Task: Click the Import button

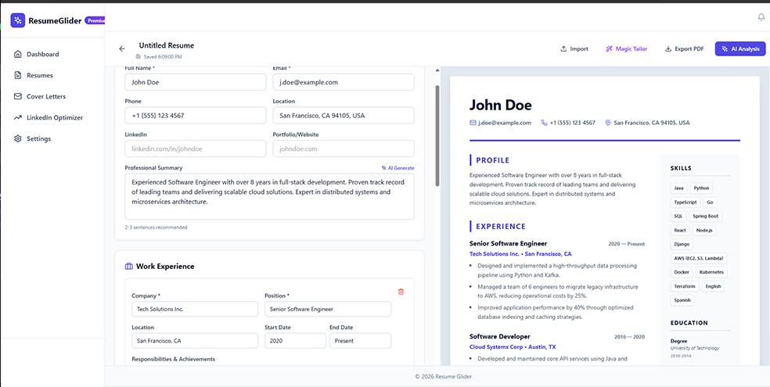Action: (574, 48)
